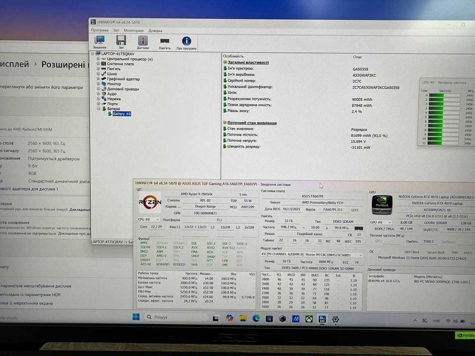Open the Моніторинг menu
This screenshot has height=356, width=475.
click(x=134, y=31)
